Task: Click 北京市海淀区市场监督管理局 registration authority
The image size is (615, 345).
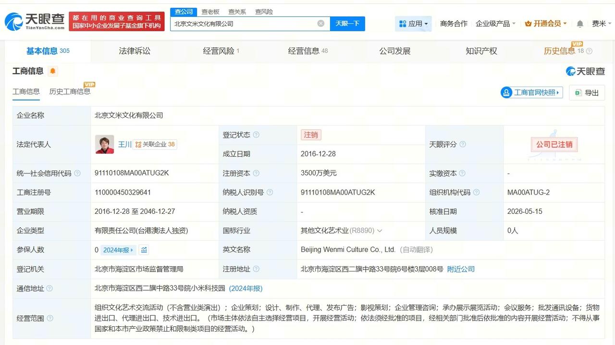Action: click(139, 269)
